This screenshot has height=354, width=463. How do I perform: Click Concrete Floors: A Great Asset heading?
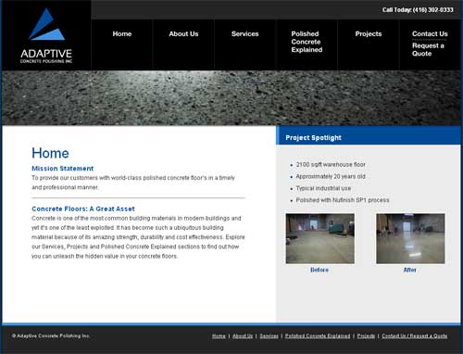coord(83,209)
